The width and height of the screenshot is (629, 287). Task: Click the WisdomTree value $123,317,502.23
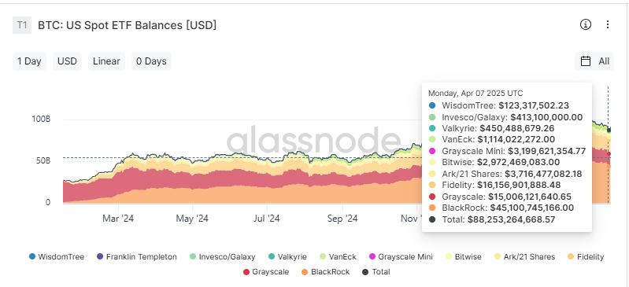[x=534, y=106]
